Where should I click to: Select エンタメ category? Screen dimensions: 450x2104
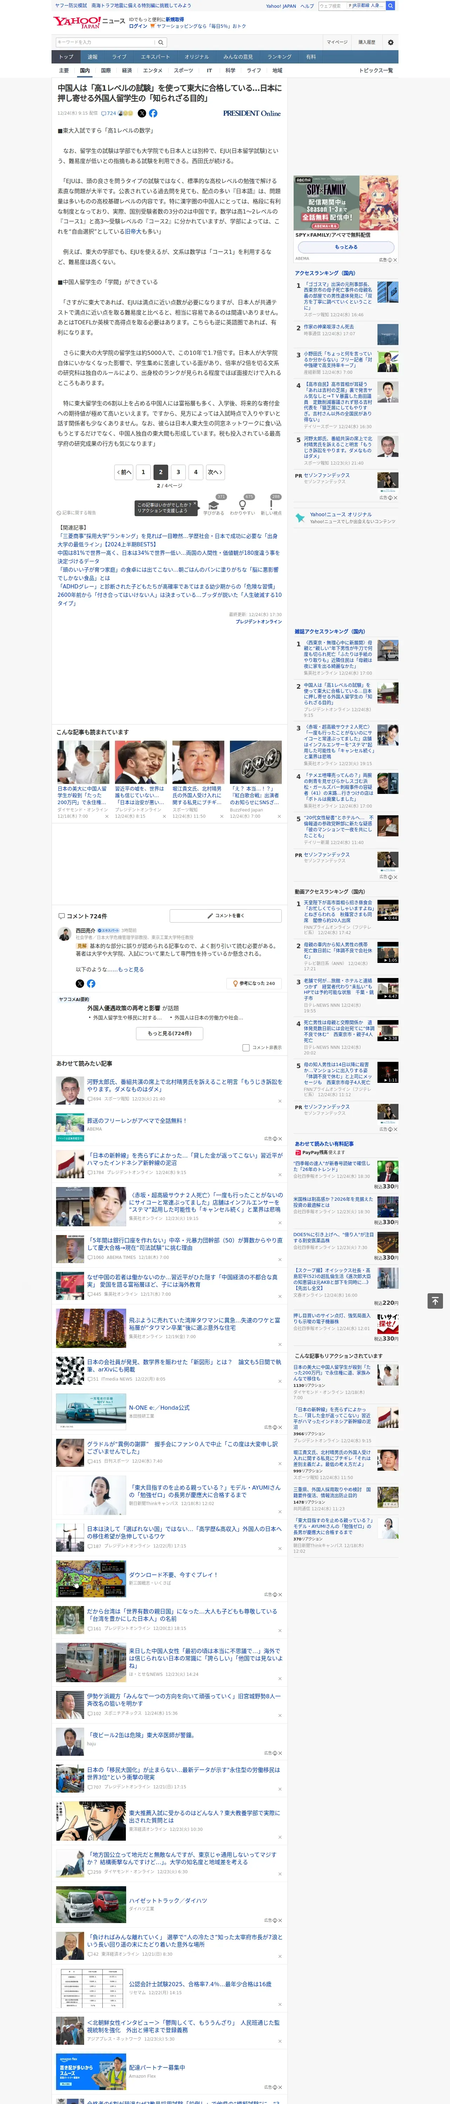[x=153, y=70]
